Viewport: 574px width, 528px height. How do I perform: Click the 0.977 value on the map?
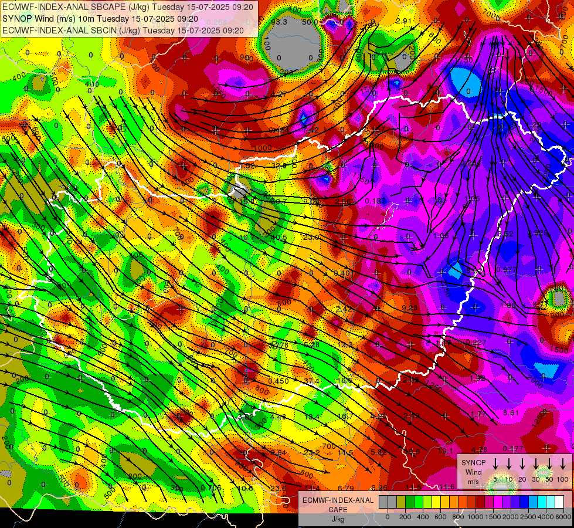click(x=507, y=270)
